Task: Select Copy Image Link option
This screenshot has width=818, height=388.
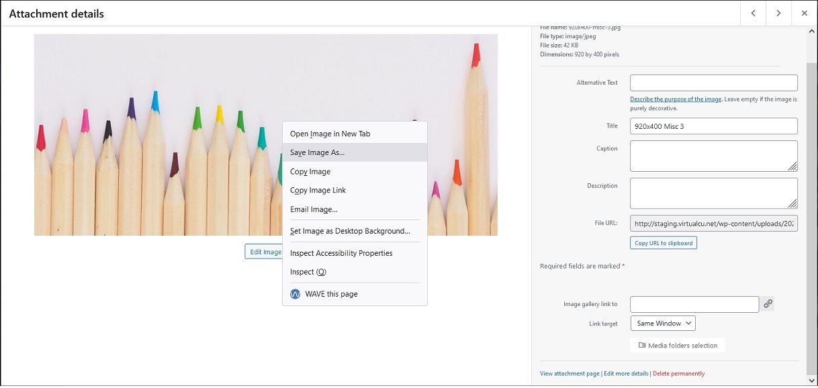Action: [318, 190]
